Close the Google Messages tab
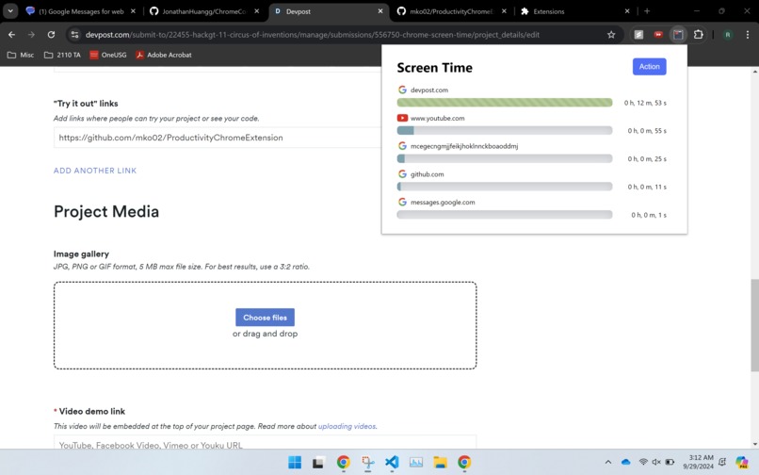The width and height of the screenshot is (759, 475). 133,11
